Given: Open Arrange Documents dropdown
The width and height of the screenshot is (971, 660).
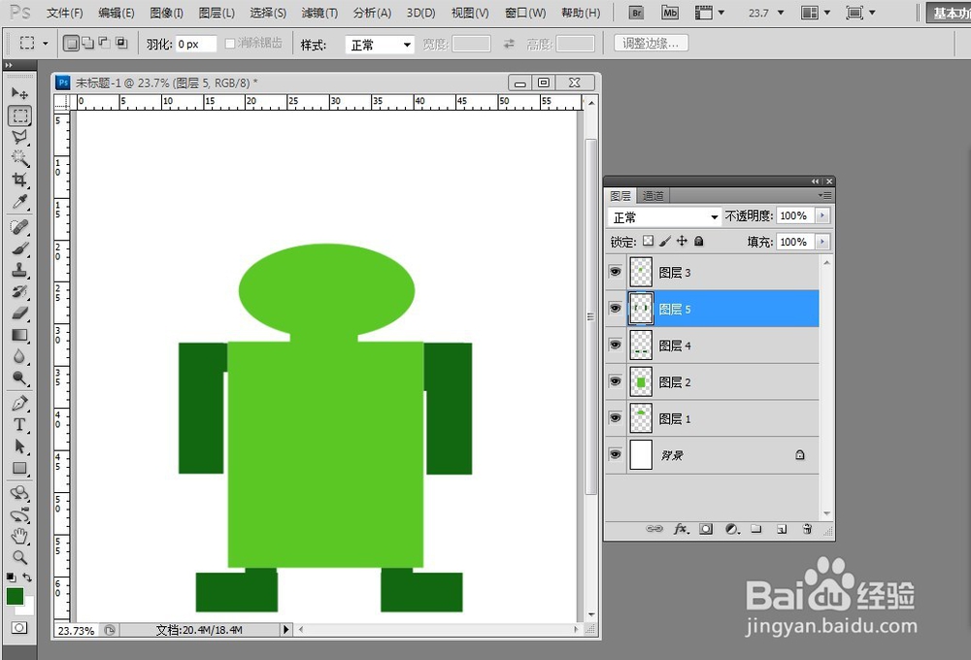Looking at the screenshot, I should (x=815, y=13).
